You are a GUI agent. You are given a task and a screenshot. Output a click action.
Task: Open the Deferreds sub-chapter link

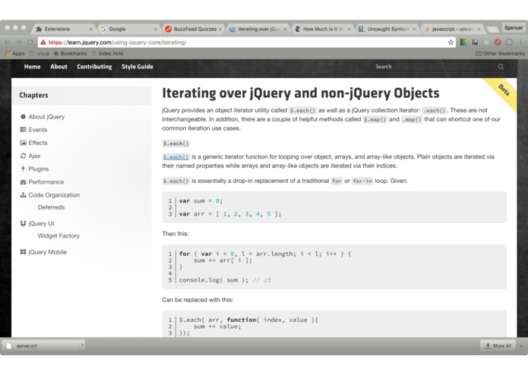tap(51, 207)
